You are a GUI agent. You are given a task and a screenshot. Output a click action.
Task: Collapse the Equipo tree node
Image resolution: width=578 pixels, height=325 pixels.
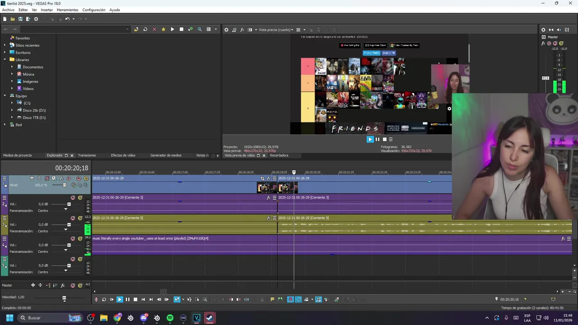[5, 96]
